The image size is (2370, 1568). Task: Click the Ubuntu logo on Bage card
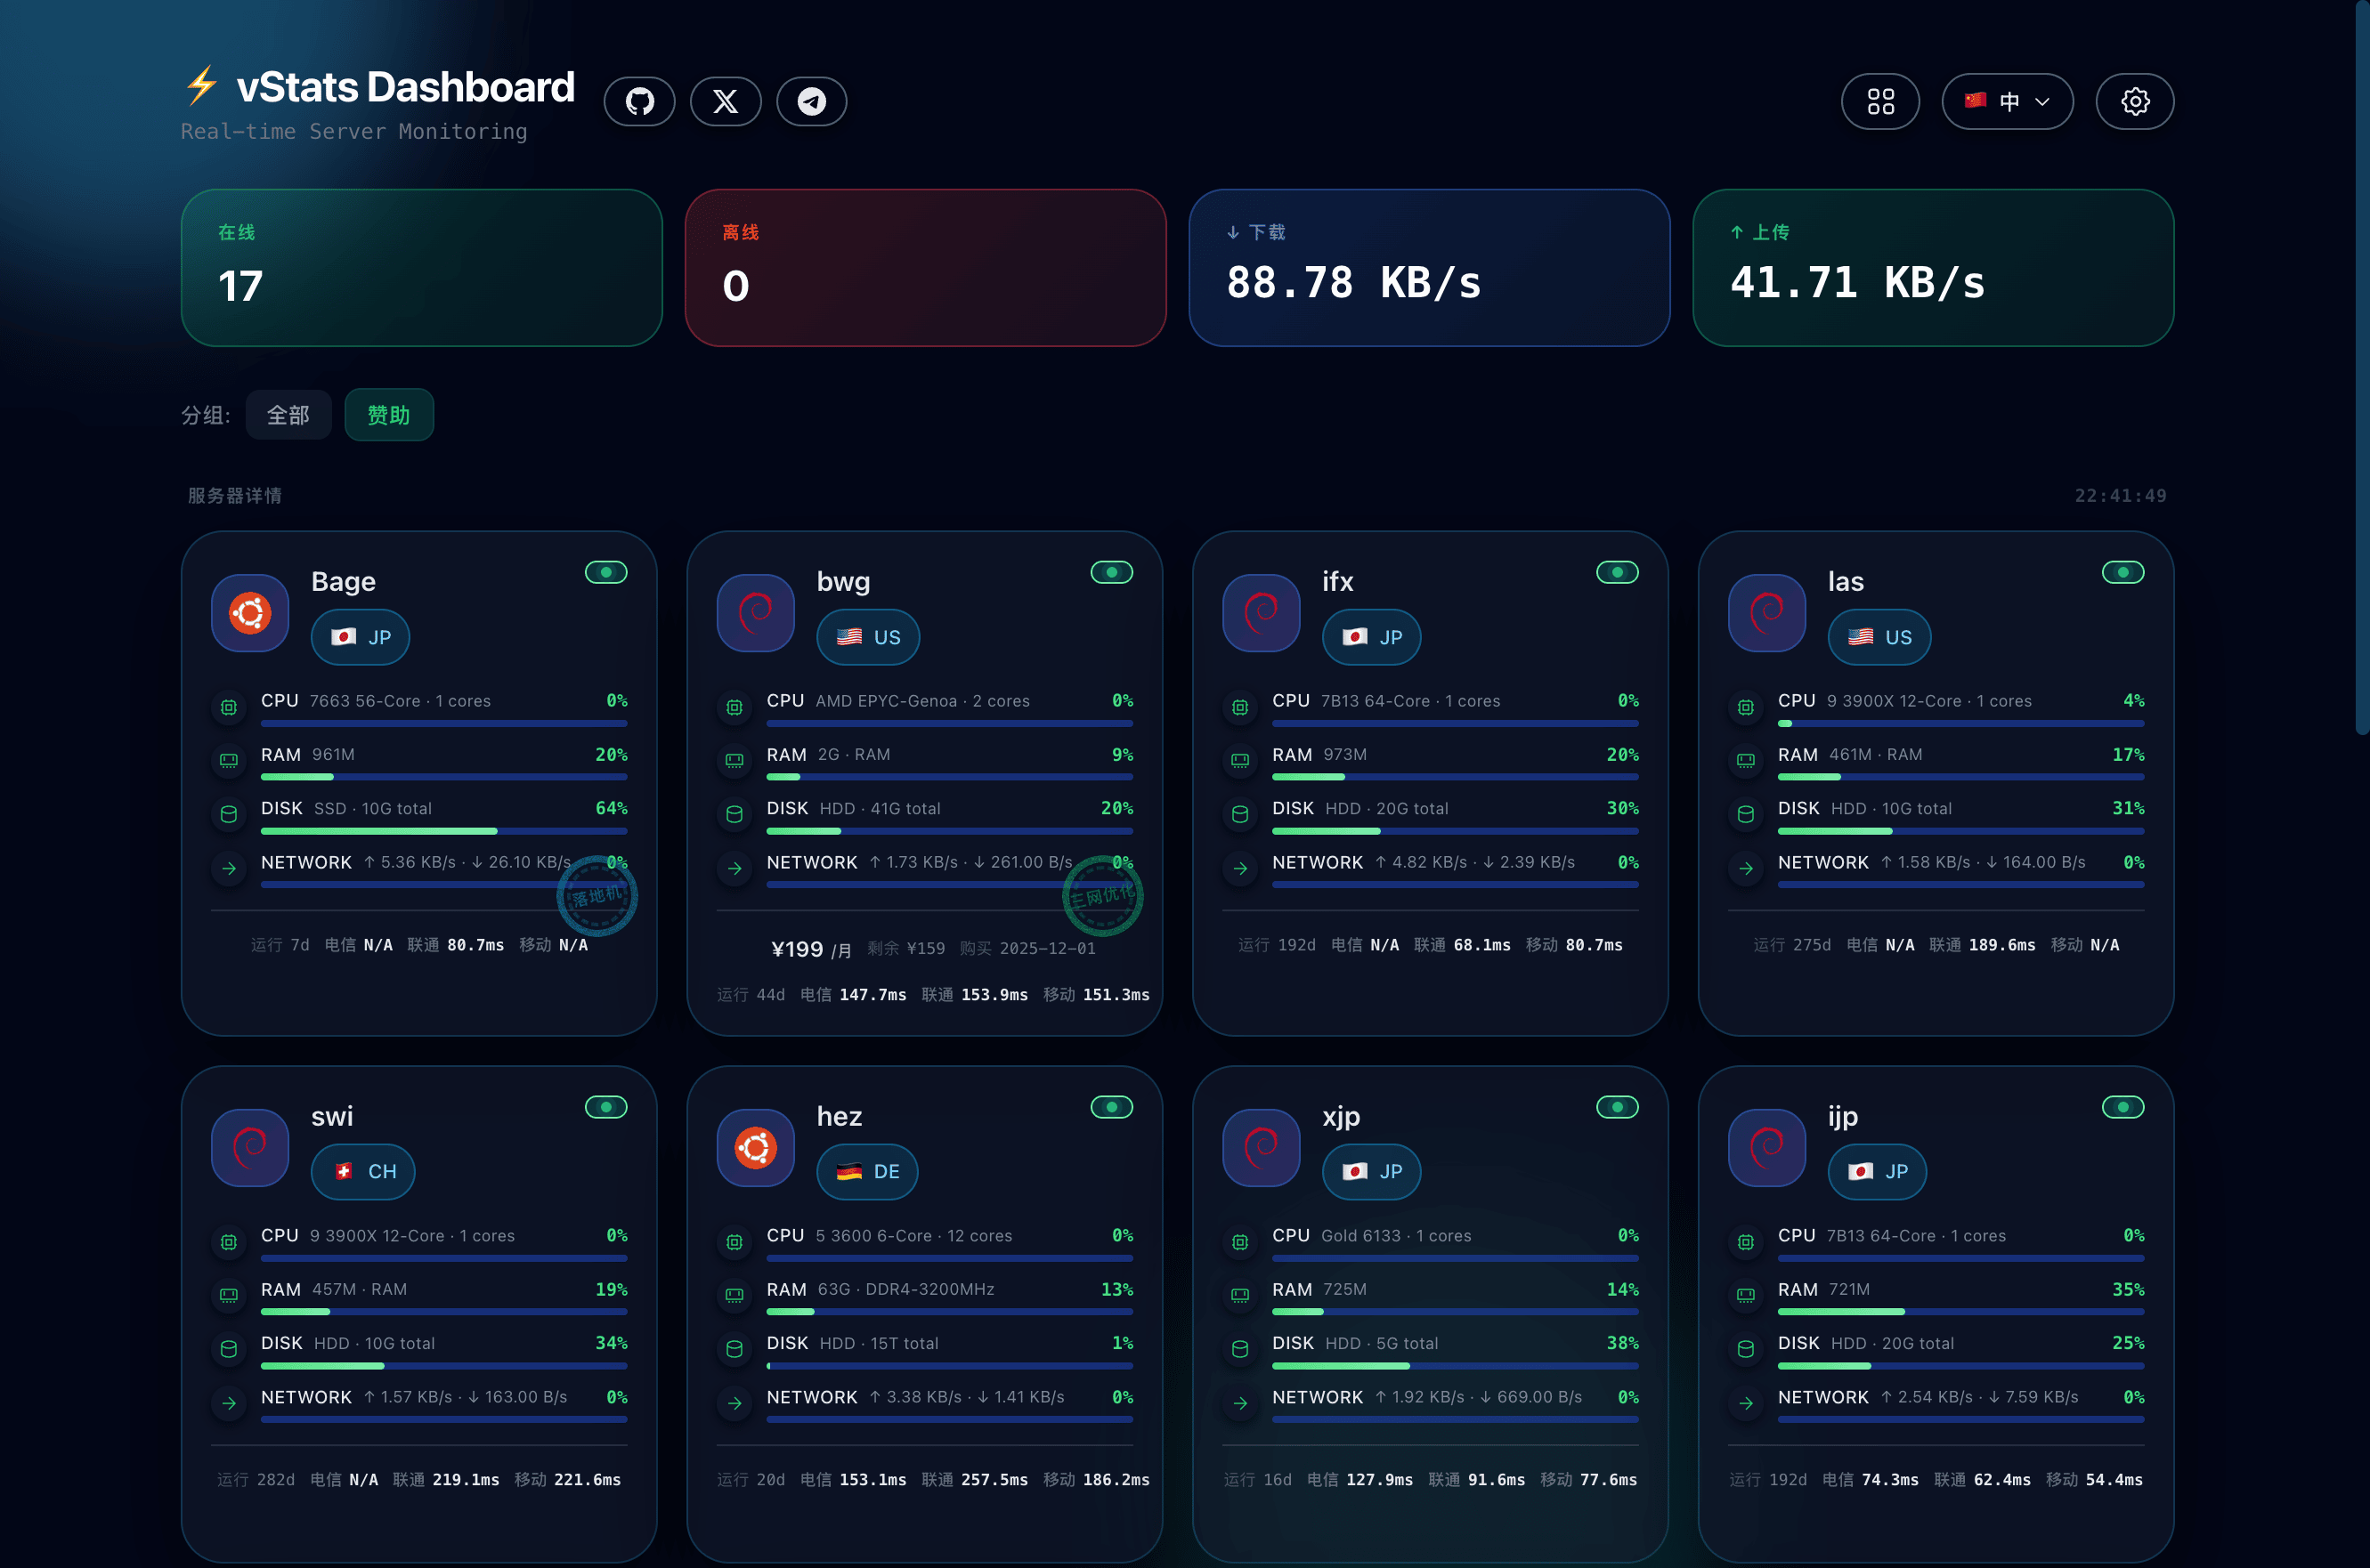point(250,613)
